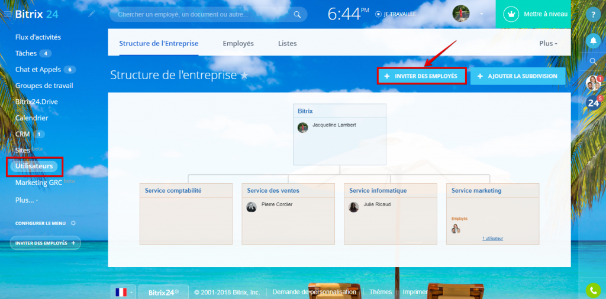Click the Bitrix24 logo in the footer
This screenshot has height=299, width=606.
coord(163,292)
